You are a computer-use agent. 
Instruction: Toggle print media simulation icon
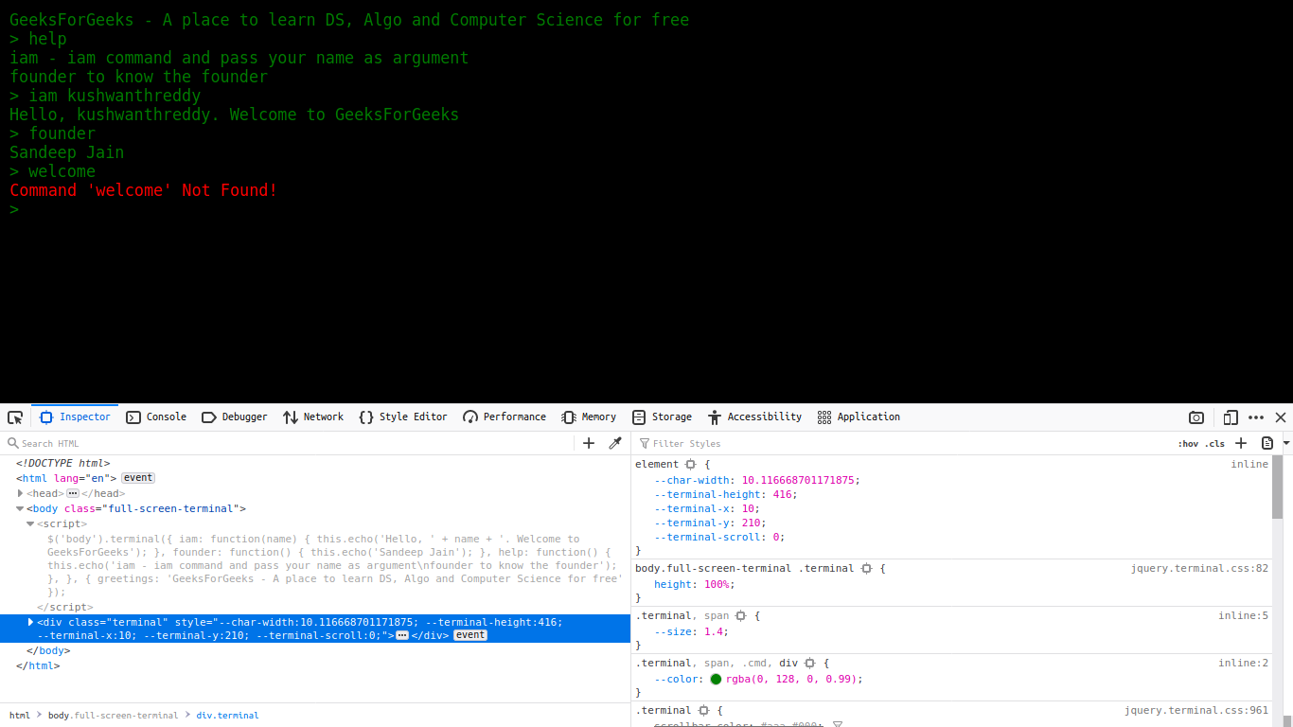pos(1267,443)
